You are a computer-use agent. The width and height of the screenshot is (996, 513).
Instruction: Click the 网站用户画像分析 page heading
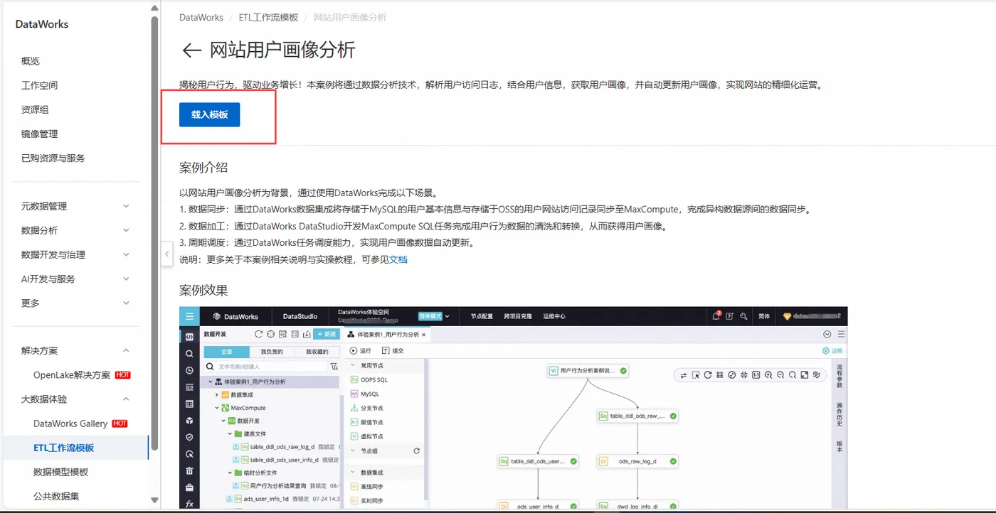(282, 50)
